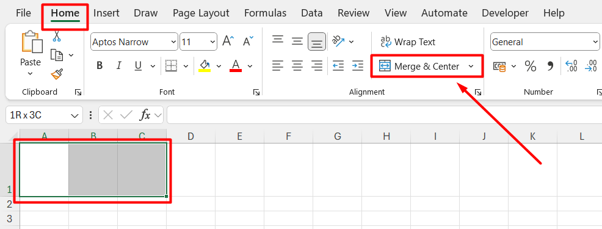This screenshot has height=229, width=602.
Task: Center text horizontally
Action: pyautogui.click(x=297, y=66)
